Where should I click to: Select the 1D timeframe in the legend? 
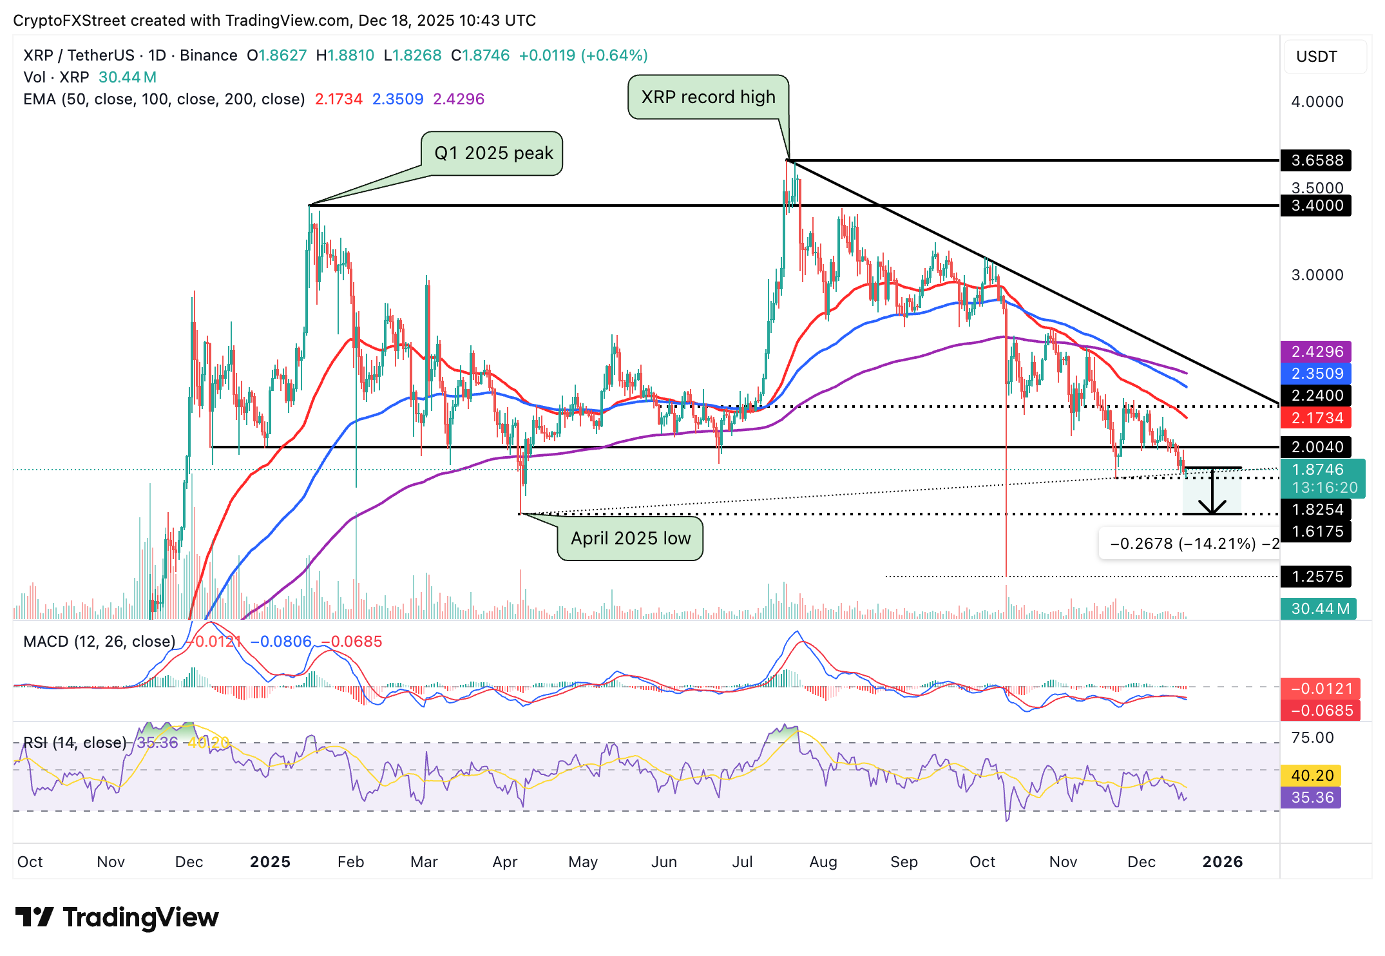coord(156,55)
